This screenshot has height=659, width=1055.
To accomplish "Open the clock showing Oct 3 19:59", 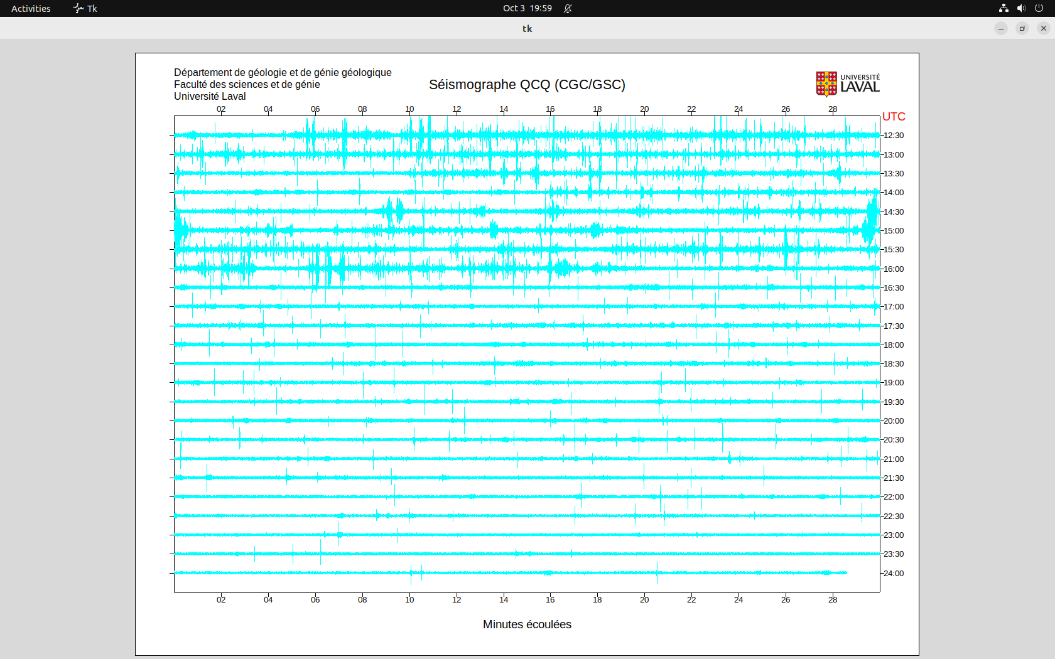I will click(527, 8).
